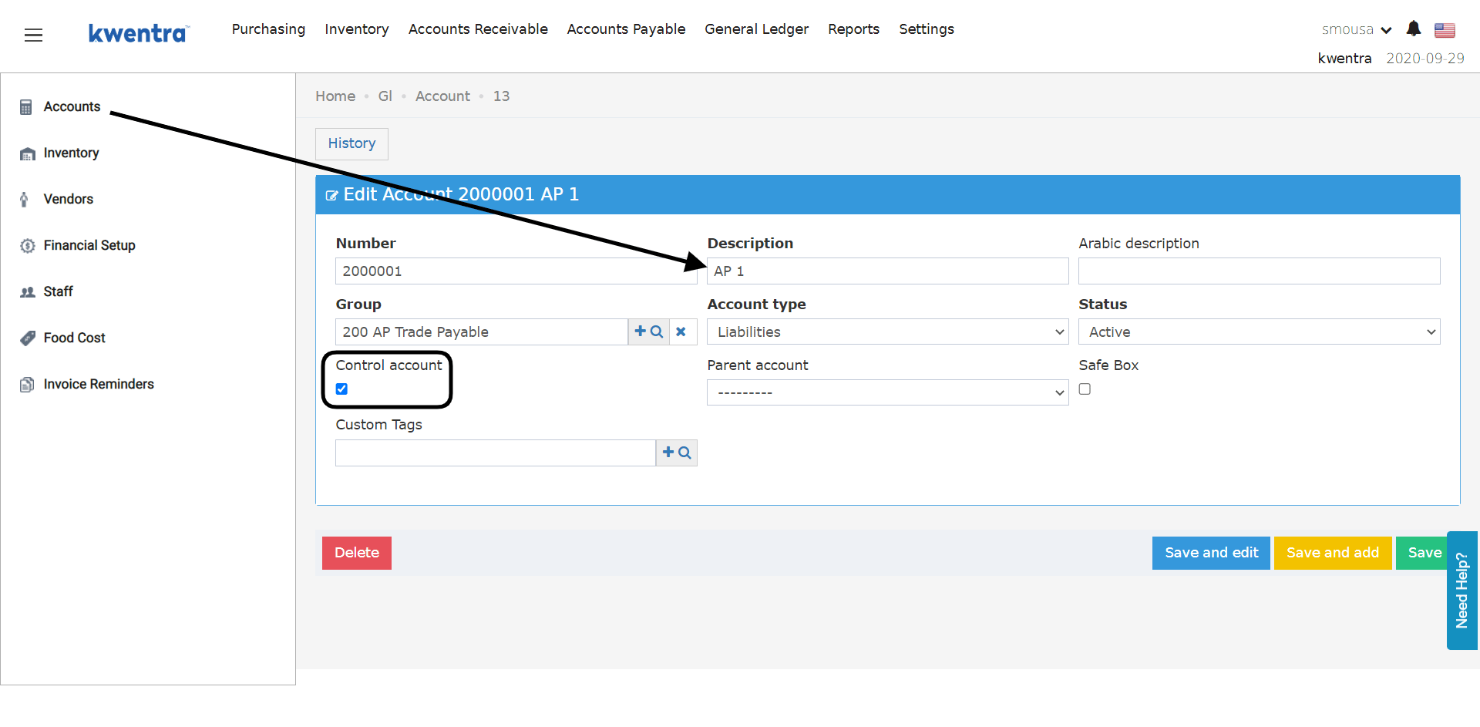The image size is (1480, 727).
Task: Select Accounts in the sidebar
Action: (x=72, y=107)
